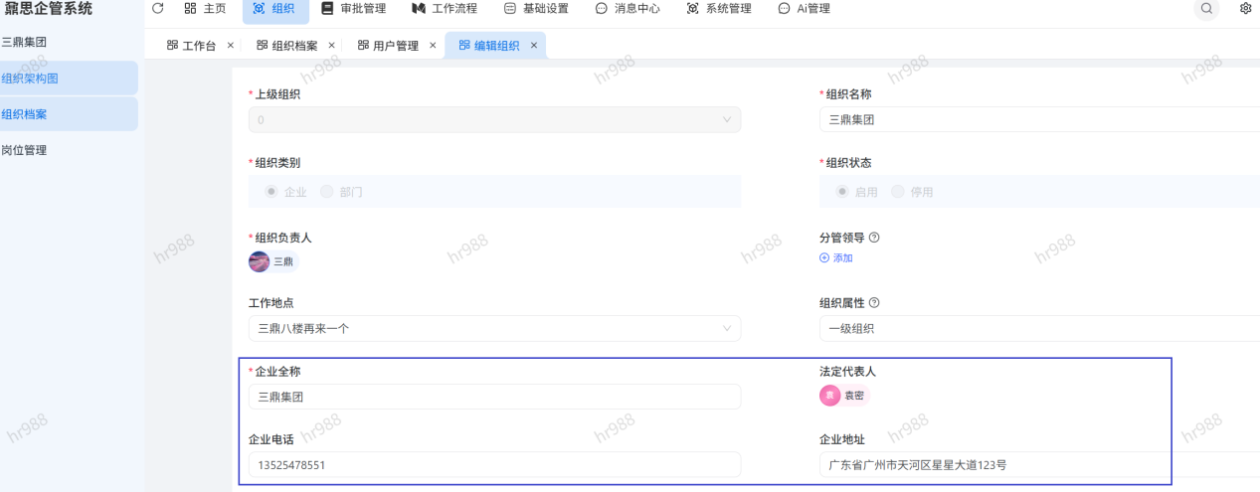Click the refresh icon in top bar
The width and height of the screenshot is (1260, 492).
pyautogui.click(x=157, y=9)
